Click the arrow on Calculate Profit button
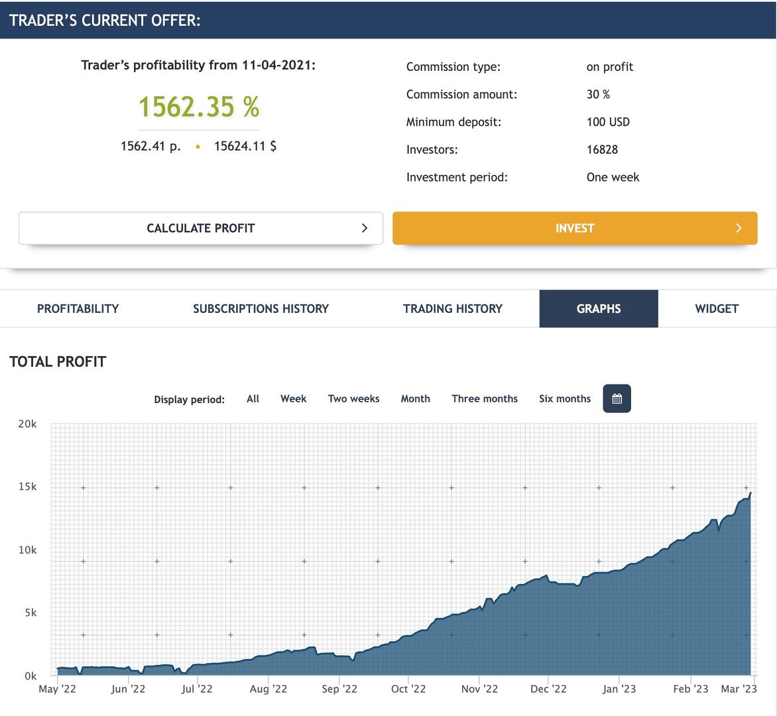Viewport: 777px width, 716px height. coord(365,228)
